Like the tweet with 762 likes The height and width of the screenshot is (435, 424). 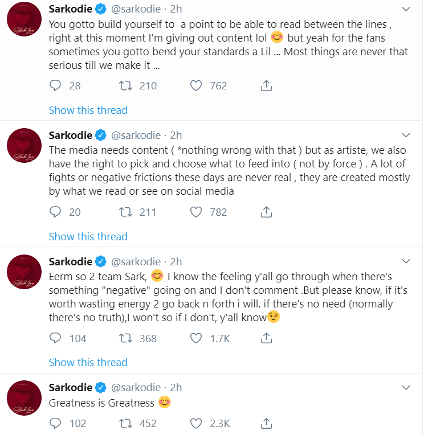(196, 86)
